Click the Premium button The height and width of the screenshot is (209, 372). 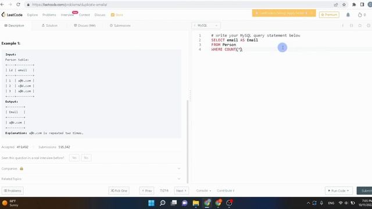329,15
